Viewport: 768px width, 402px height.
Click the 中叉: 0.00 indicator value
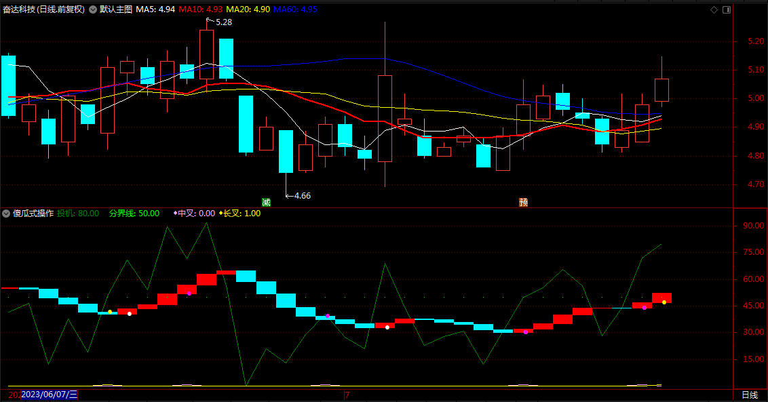point(195,214)
